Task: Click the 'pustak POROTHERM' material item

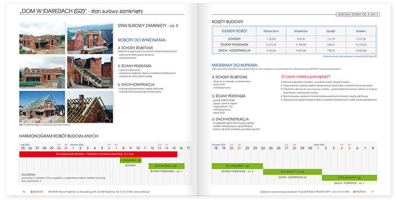Action: click(x=224, y=100)
